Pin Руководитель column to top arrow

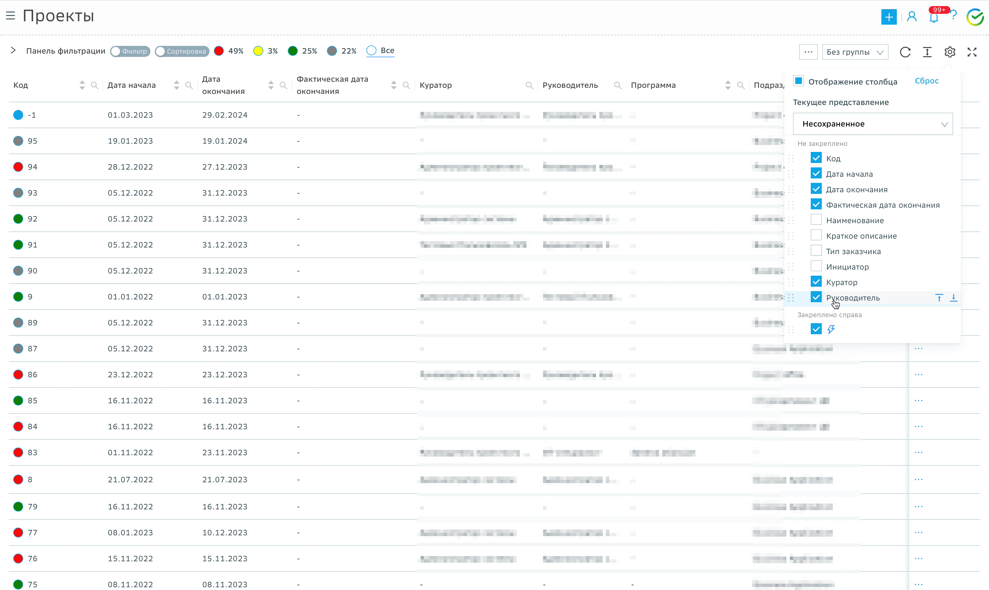[x=939, y=298]
